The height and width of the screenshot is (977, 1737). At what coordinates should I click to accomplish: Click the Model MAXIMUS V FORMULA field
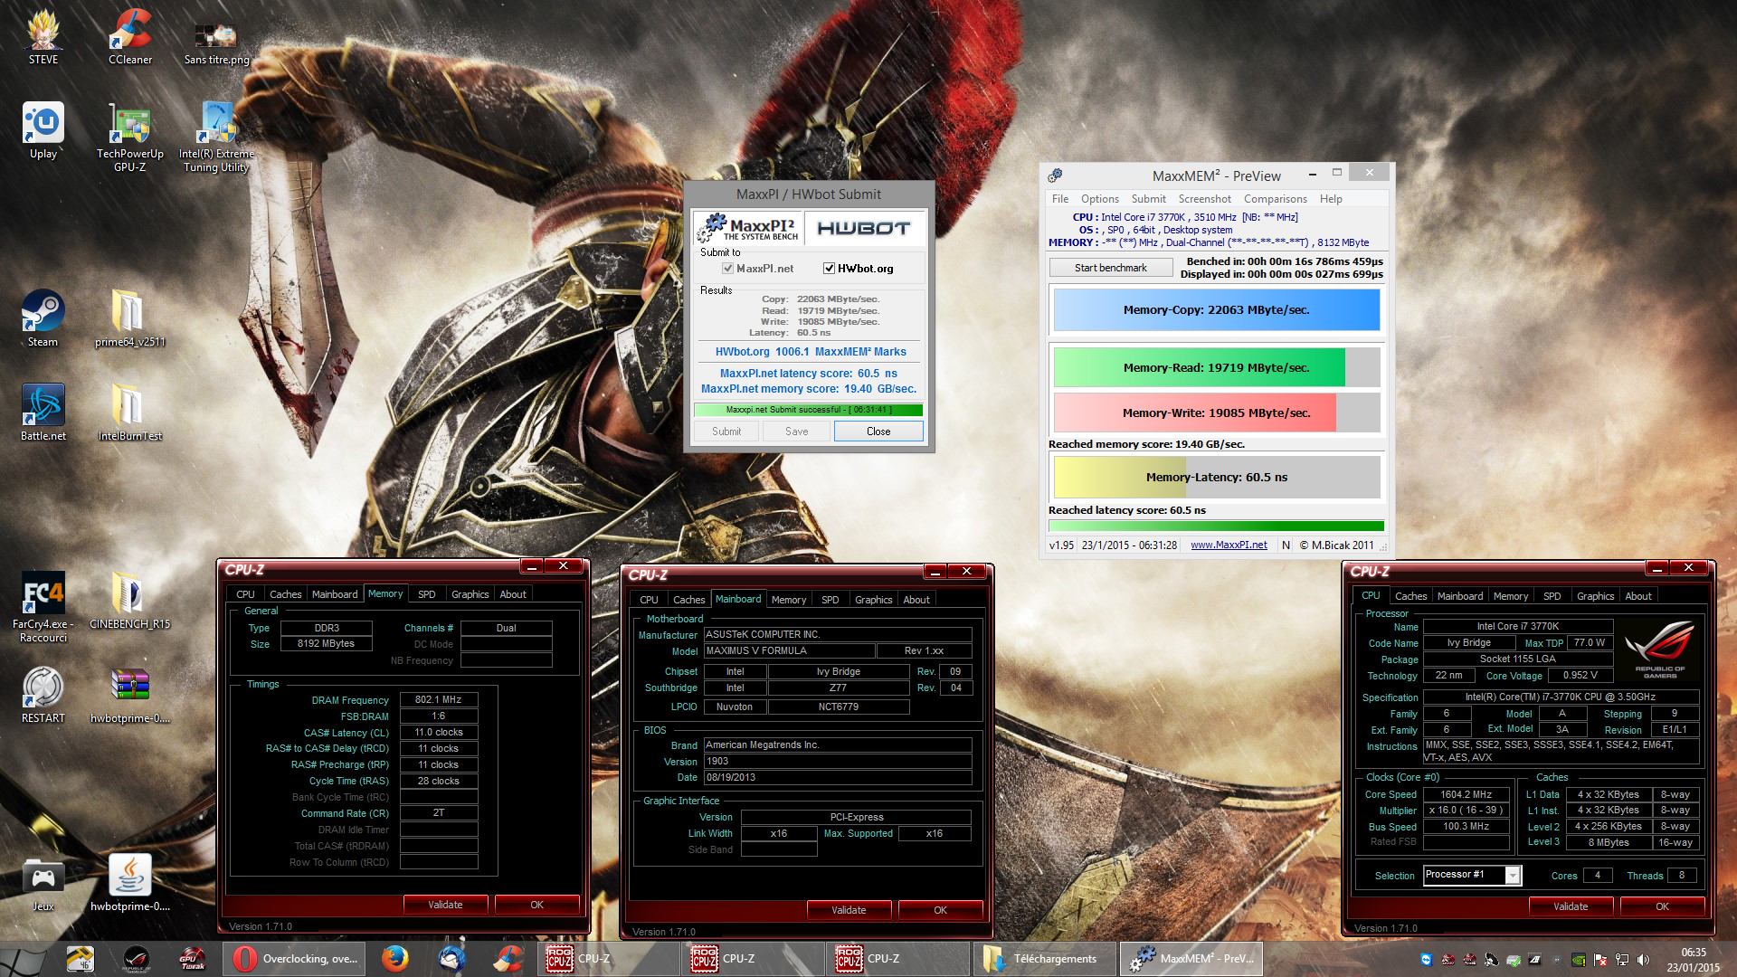(789, 650)
